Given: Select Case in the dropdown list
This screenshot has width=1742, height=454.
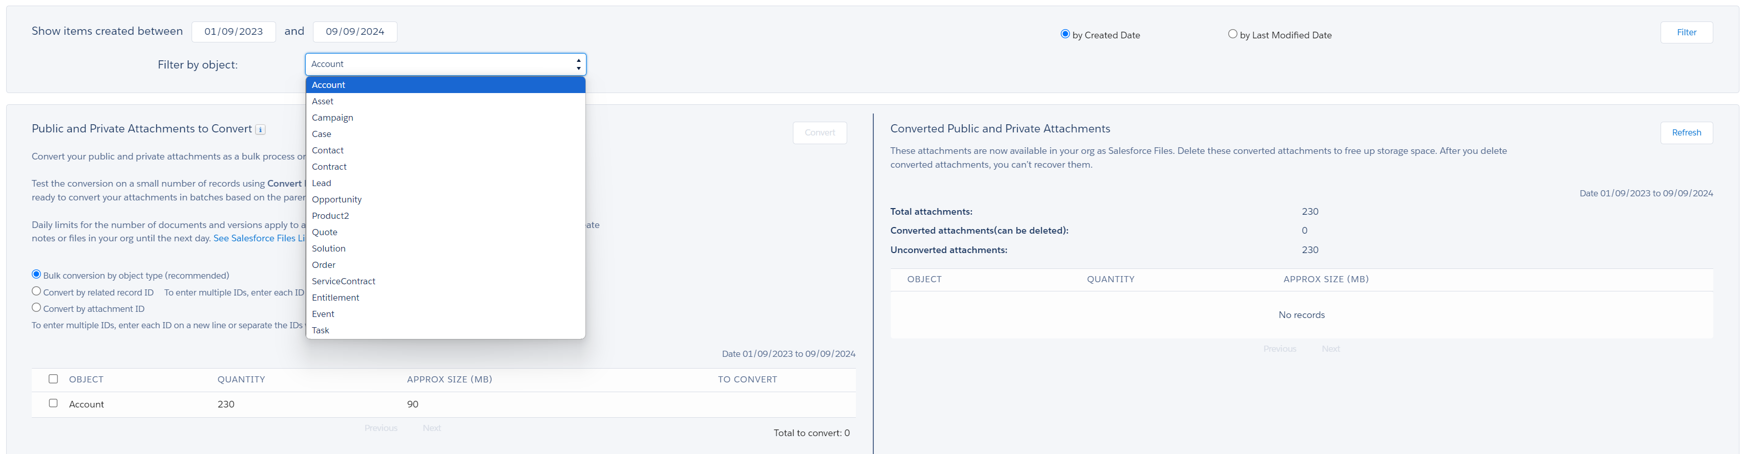Looking at the screenshot, I should pyautogui.click(x=446, y=133).
